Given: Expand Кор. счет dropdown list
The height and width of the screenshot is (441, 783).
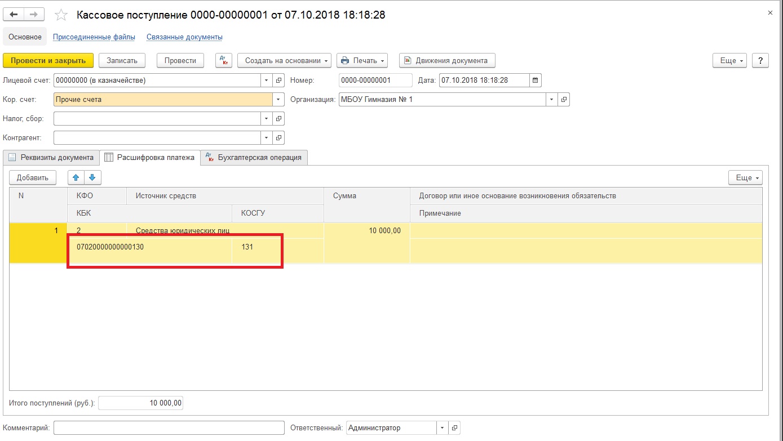Looking at the screenshot, I should [x=278, y=100].
